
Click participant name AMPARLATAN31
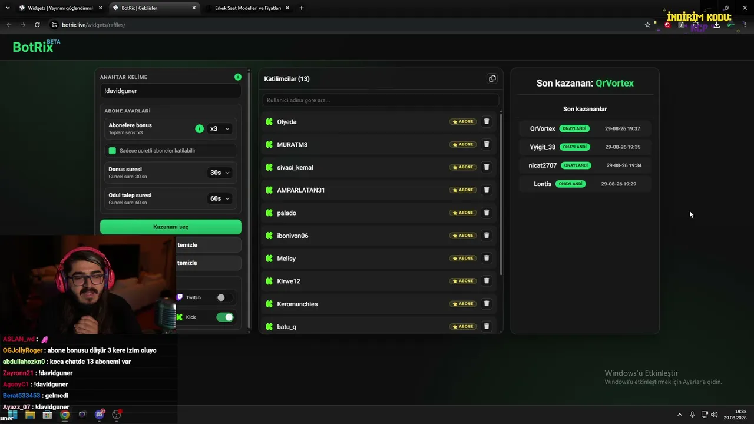(301, 190)
